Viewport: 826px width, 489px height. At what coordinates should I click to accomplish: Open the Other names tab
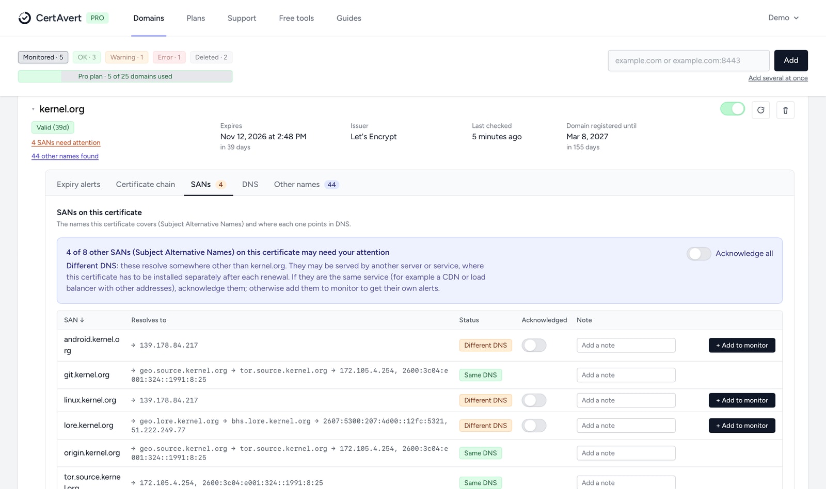(x=306, y=184)
